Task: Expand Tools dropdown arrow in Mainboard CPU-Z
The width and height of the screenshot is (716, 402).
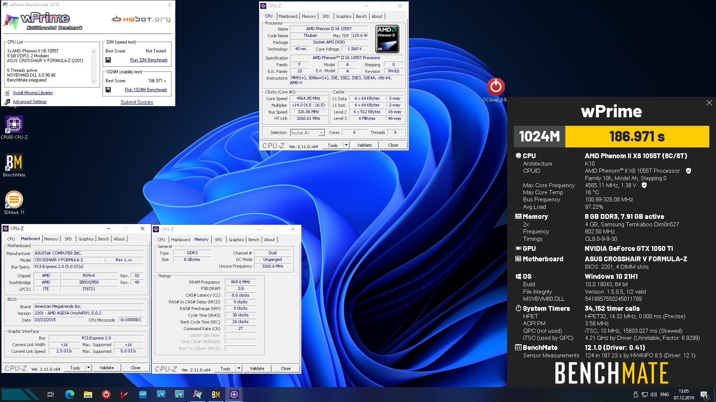Action: pos(88,368)
